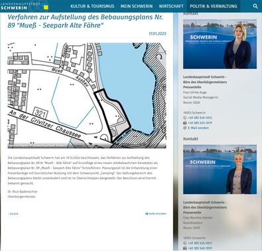This screenshot has height=251, width=262.
Task: Click the envelope icon beside E-Mail senden
Action: 185,128
